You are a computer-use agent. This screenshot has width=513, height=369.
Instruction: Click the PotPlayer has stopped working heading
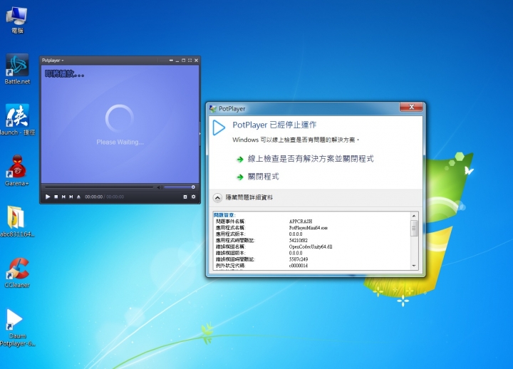coord(274,125)
